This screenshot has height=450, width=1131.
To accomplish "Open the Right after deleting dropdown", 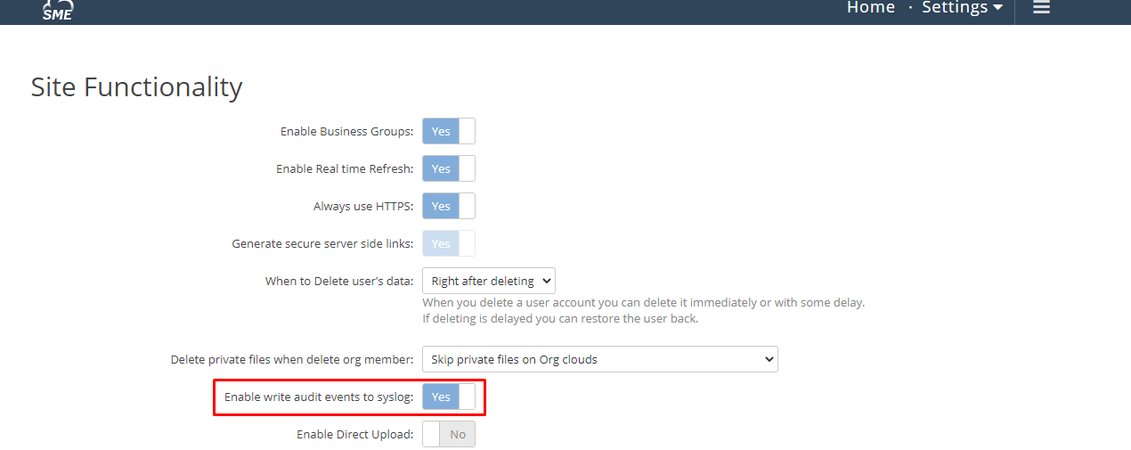I will (x=489, y=281).
